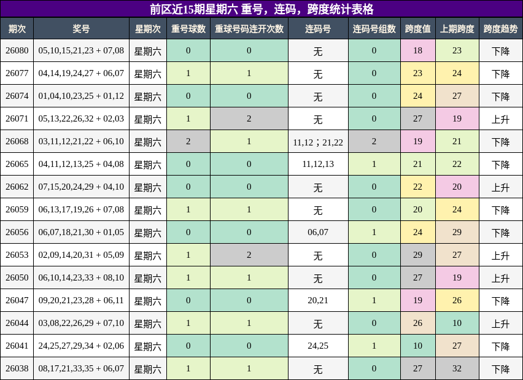Click consecutive numbers cell 11,12,13
The image size is (523, 380).
click(318, 164)
